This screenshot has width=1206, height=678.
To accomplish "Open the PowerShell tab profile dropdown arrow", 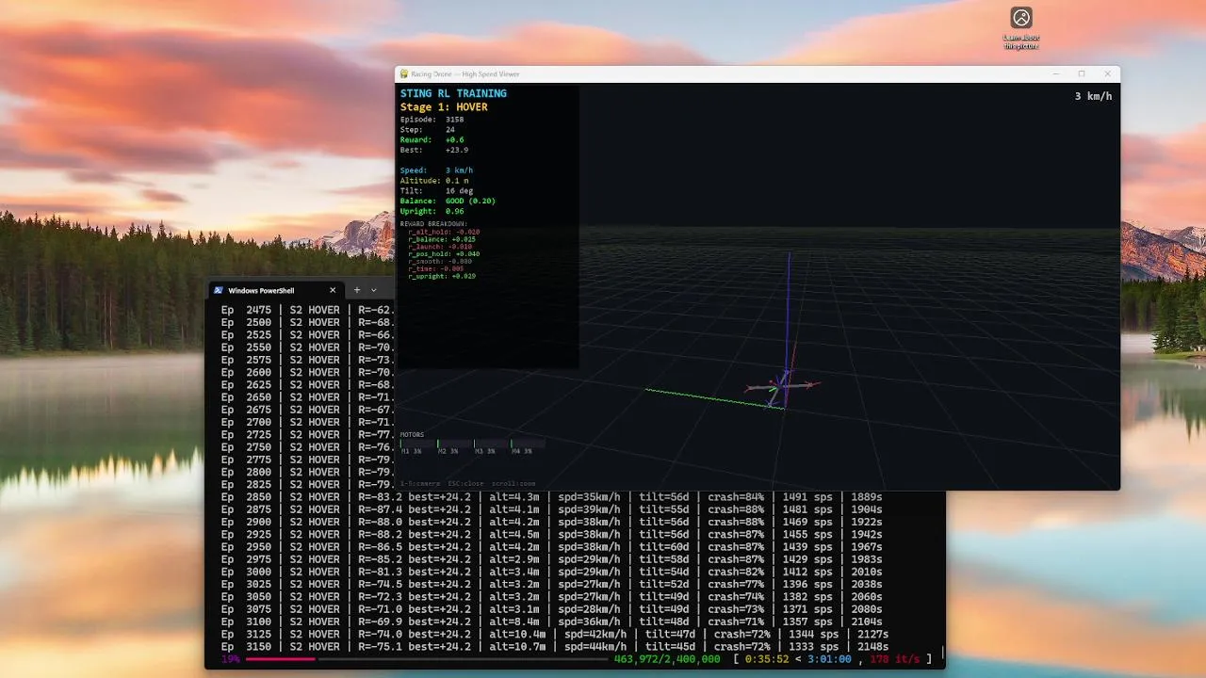I will (374, 290).
